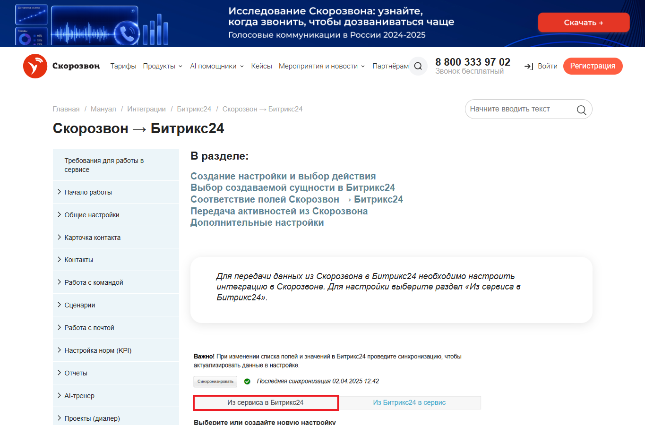Select the Из сервиса в Битрикс24 tab
The image size is (645, 425).
(x=266, y=403)
